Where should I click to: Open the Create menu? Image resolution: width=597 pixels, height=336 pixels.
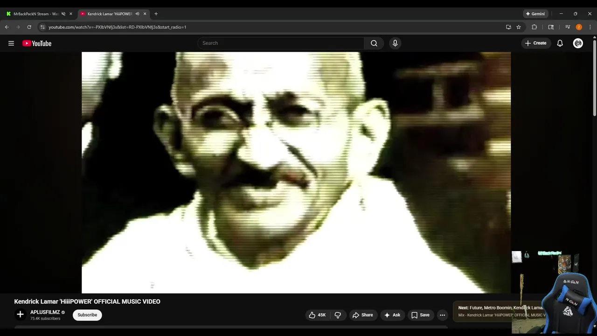pos(535,43)
